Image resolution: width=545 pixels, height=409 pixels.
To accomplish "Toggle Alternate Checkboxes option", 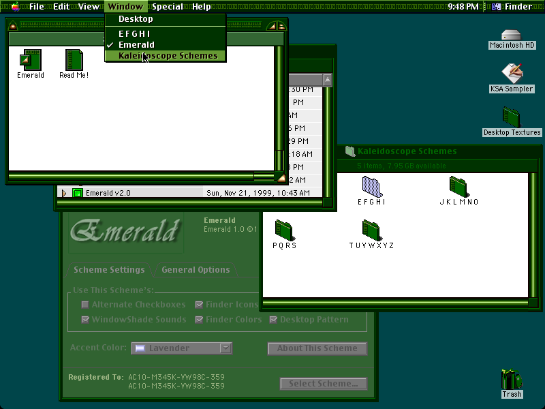I will pos(84,305).
